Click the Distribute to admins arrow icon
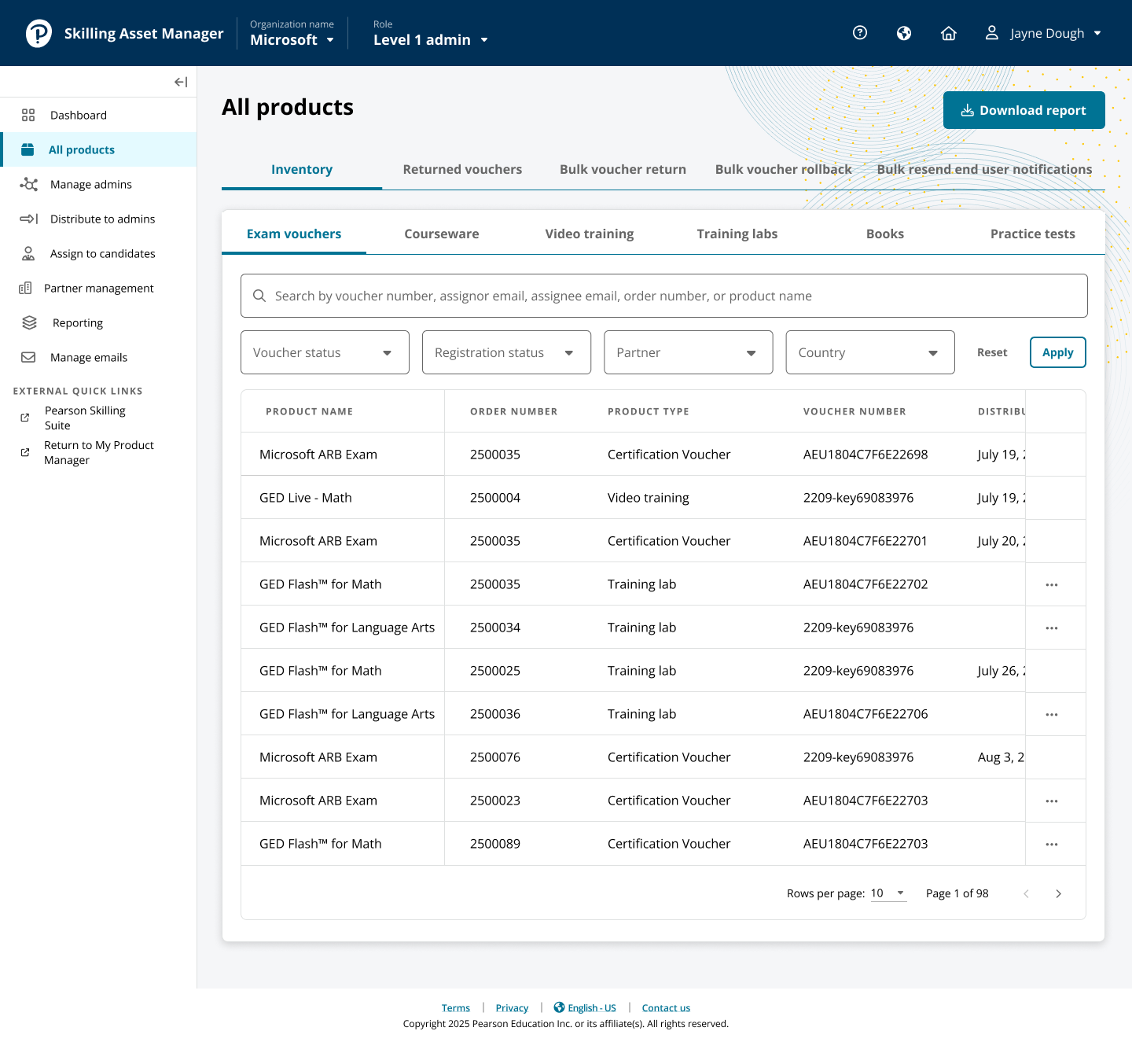1132x1042 pixels. click(28, 219)
